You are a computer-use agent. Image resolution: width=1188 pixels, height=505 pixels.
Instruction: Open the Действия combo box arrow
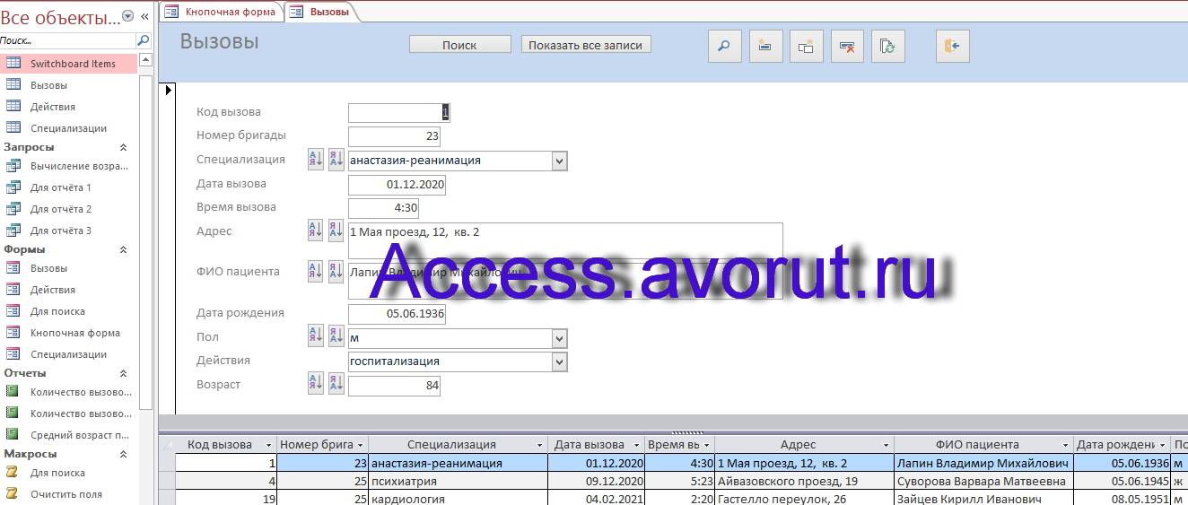pyautogui.click(x=560, y=361)
